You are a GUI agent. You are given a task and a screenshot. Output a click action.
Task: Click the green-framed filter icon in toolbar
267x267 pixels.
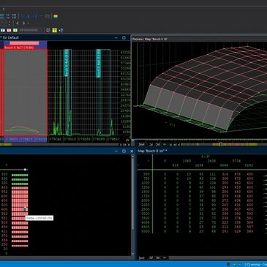click(x=15, y=30)
